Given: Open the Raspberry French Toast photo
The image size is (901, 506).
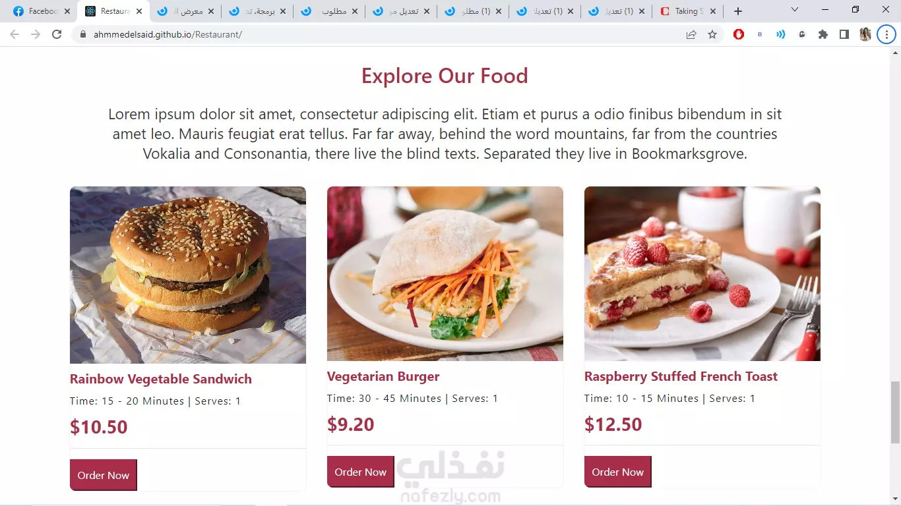Looking at the screenshot, I should pyautogui.click(x=702, y=273).
